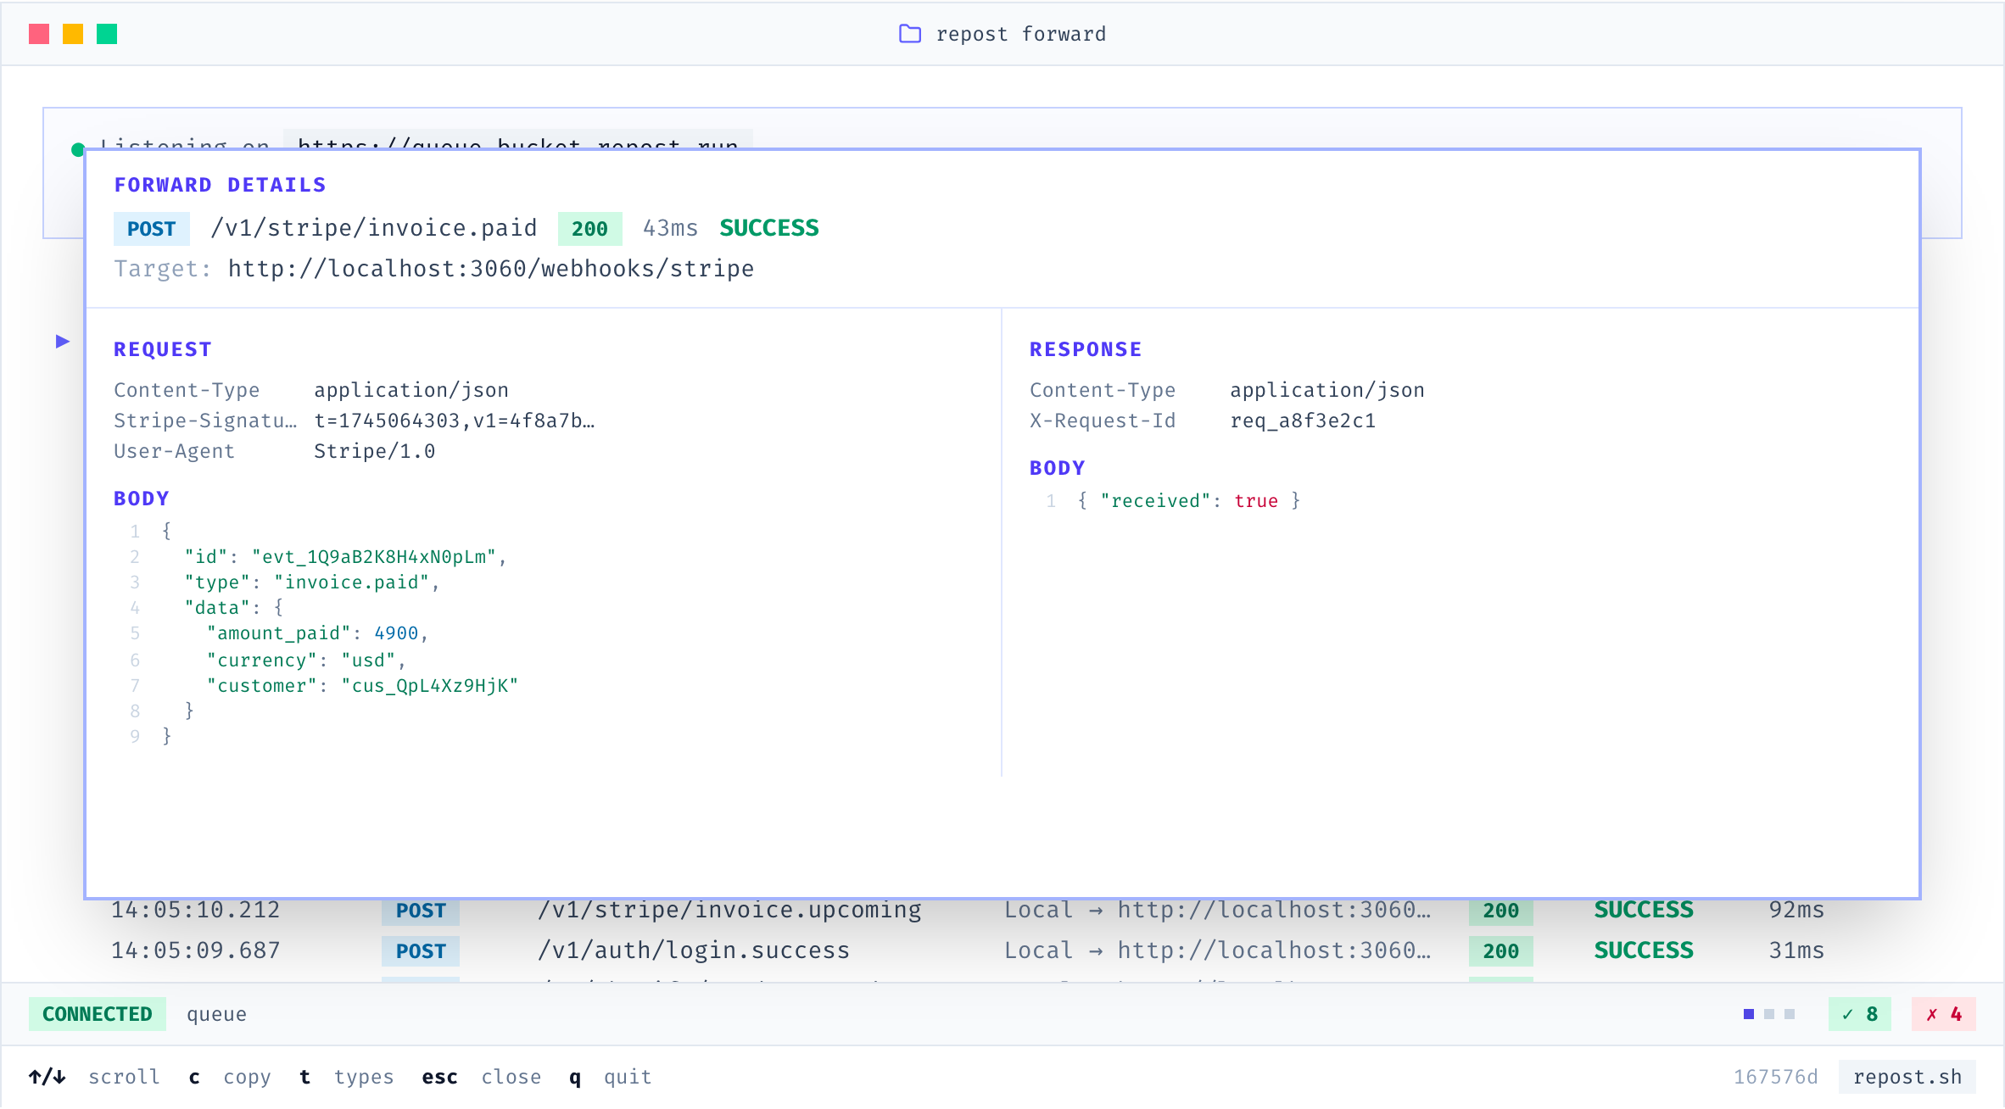Click the User-Agent value Stripe/1.0
This screenshot has height=1109, width=2005.
tap(374, 451)
